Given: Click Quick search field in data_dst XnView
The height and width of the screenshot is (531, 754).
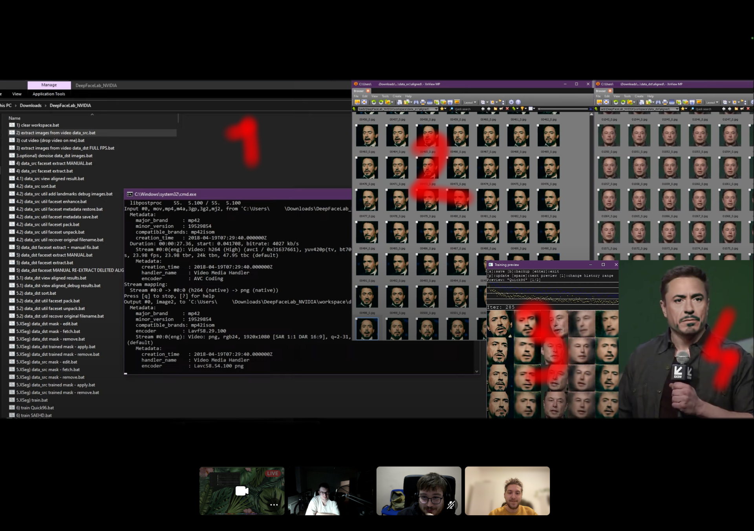Looking at the screenshot, I should (705, 109).
